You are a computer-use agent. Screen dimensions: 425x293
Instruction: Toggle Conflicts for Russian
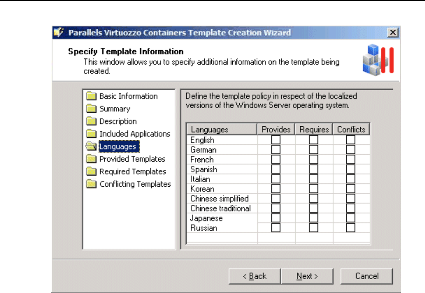[x=351, y=228]
